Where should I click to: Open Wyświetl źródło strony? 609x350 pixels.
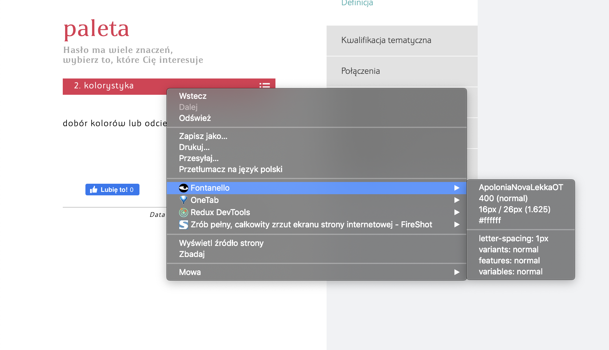click(x=221, y=243)
